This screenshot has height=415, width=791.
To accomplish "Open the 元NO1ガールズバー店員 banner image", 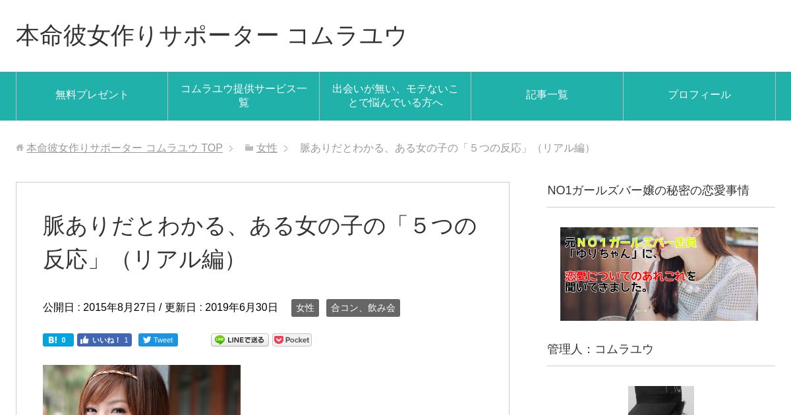I will (659, 274).
